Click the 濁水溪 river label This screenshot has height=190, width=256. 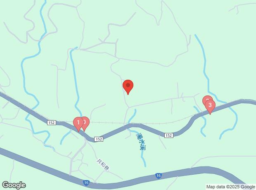[x=141, y=142]
